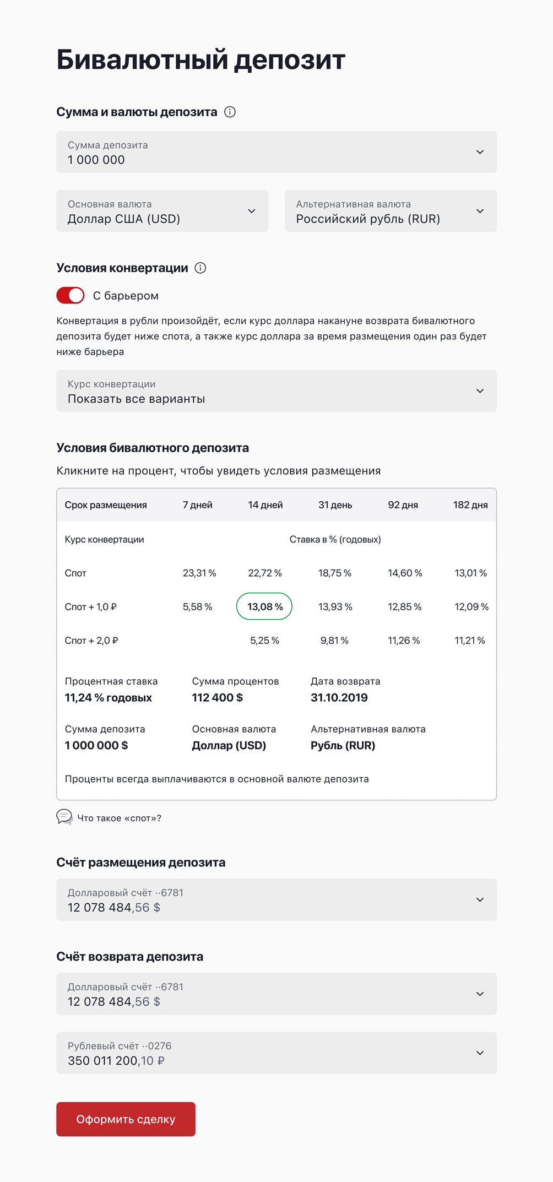Toggle the С барьером switch
Image resolution: width=553 pixels, height=1182 pixels.
click(71, 296)
